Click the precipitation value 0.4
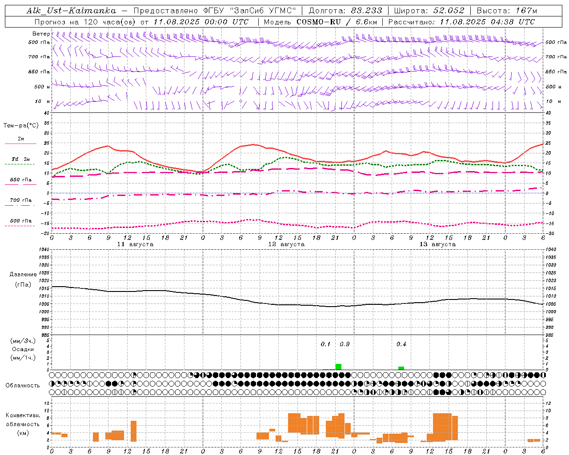The height and width of the screenshot is (455, 569). pyautogui.click(x=401, y=344)
